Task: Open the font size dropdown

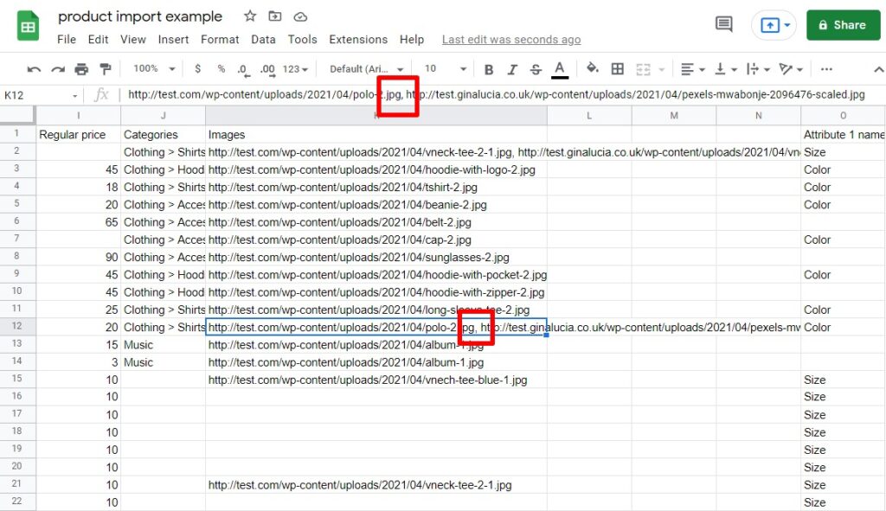Action: 444,67
